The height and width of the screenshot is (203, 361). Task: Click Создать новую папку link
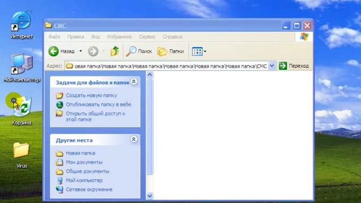91,95
